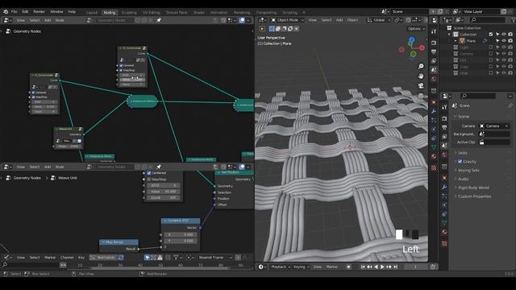
Task: Collapse the Collection in outliner
Action: pyautogui.click(x=449, y=35)
